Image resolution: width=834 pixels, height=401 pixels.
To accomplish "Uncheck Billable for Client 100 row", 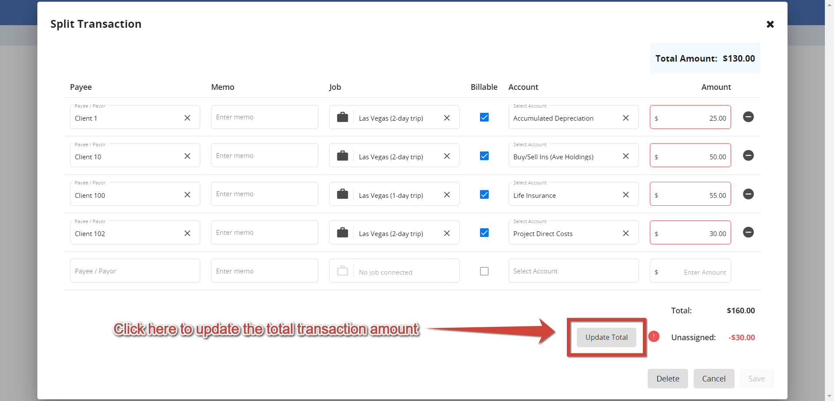I will pos(484,194).
